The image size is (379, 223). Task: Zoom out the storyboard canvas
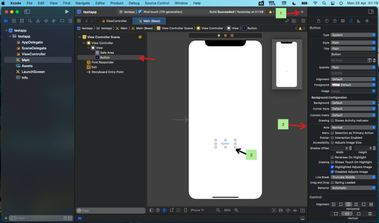tap(218, 210)
